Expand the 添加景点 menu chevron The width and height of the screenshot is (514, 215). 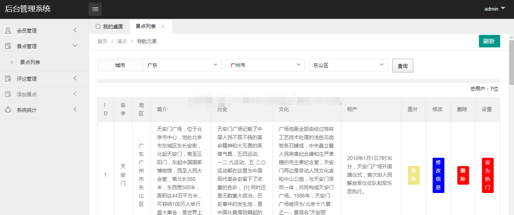(x=75, y=94)
